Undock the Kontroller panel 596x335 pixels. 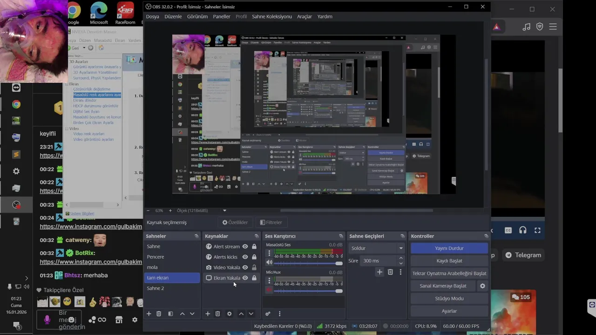point(486,236)
